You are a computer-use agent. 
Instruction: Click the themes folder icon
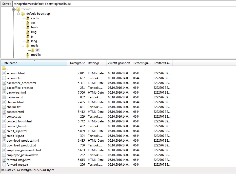pos(18,9)
